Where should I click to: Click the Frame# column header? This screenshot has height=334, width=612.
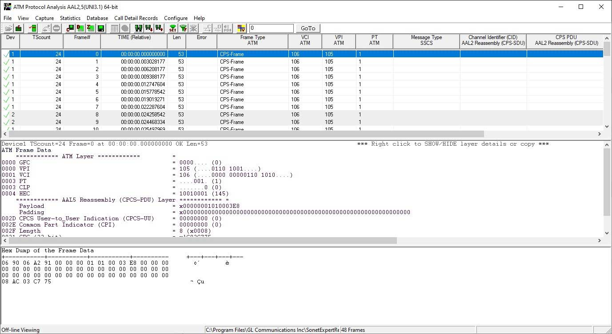82,41
